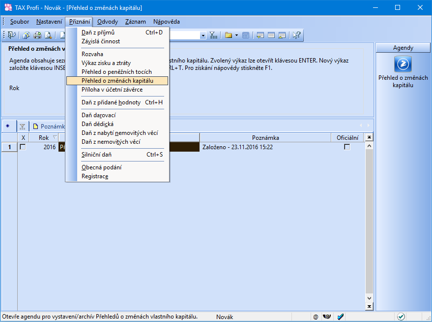The image size is (432, 322).
Task: Click the Agendy panel header button
Action: point(403,48)
